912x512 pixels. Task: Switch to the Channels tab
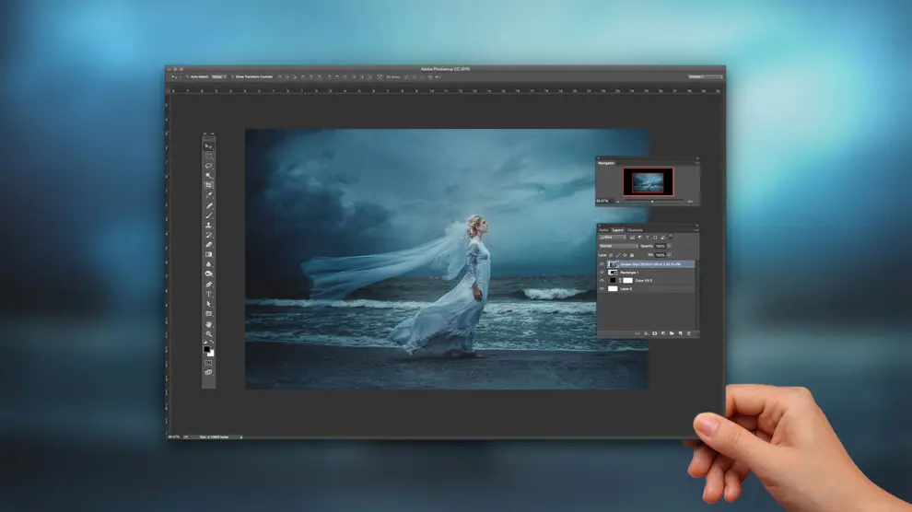pyautogui.click(x=636, y=229)
